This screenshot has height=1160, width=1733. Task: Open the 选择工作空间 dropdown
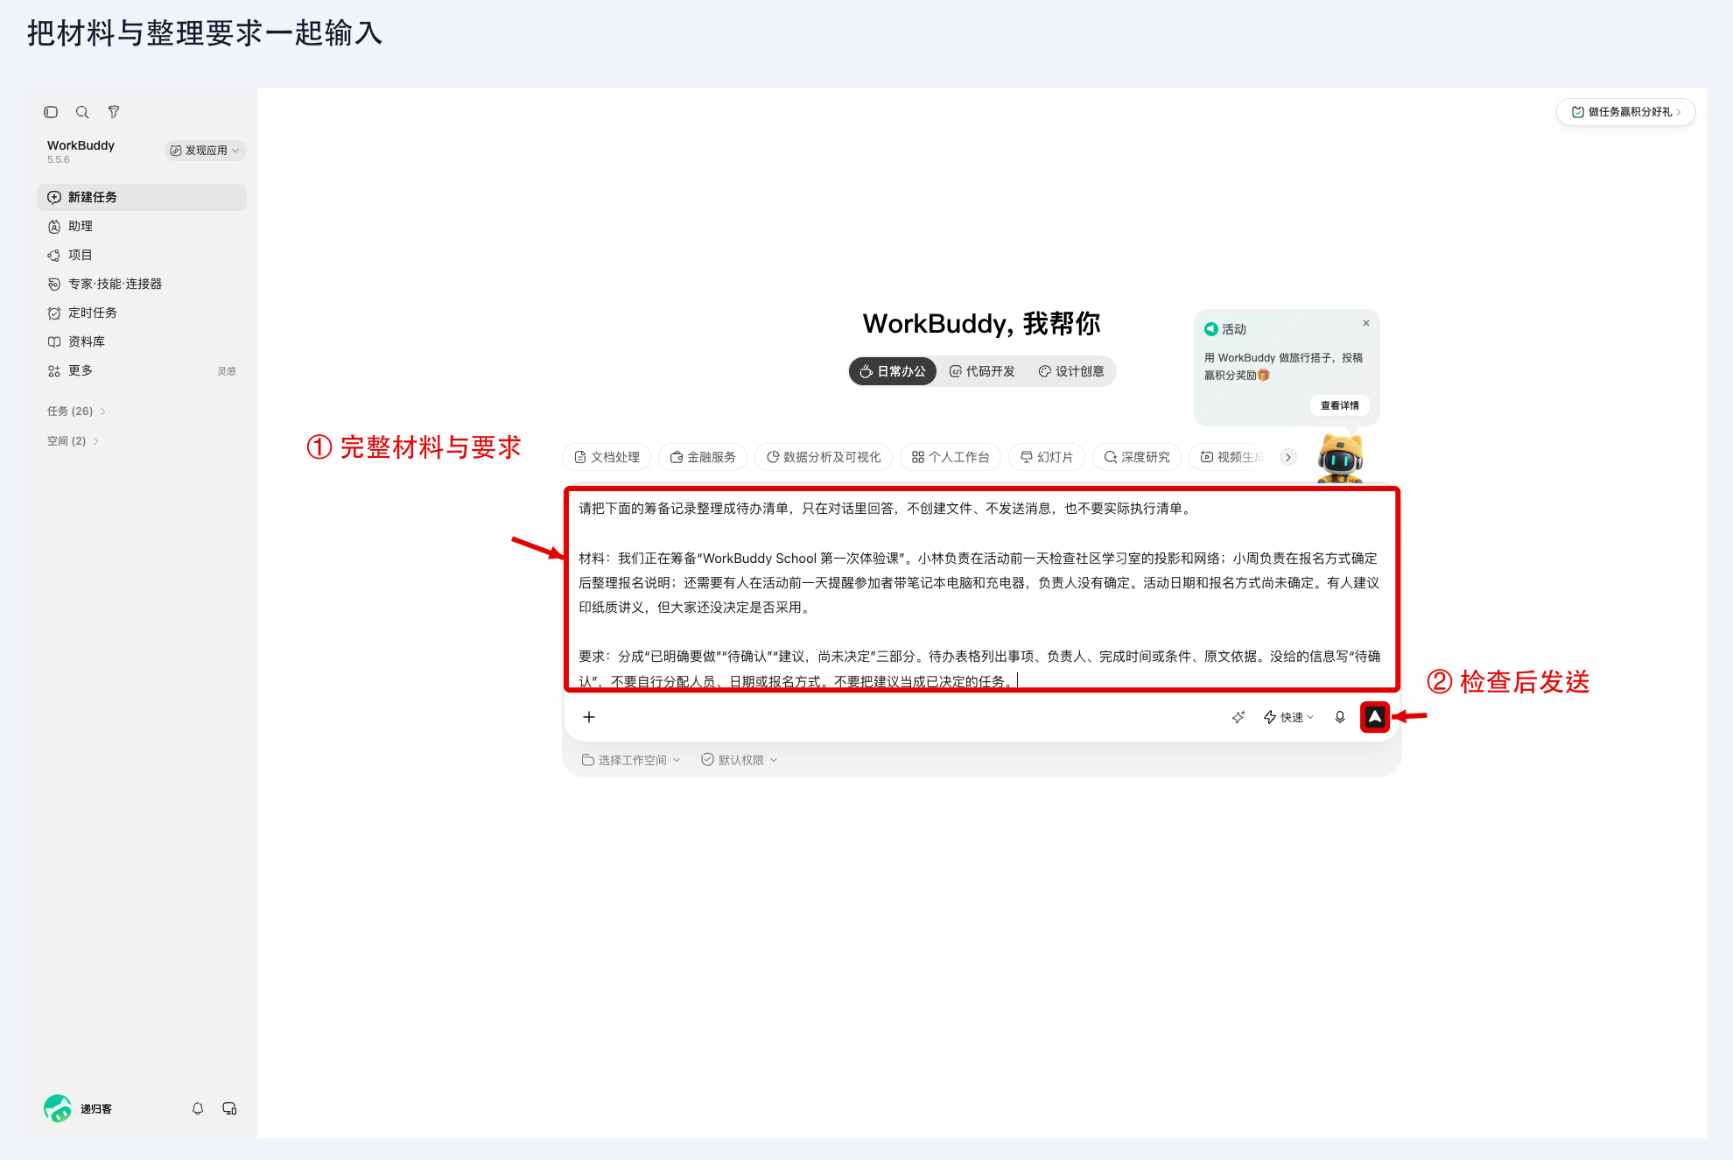point(631,760)
